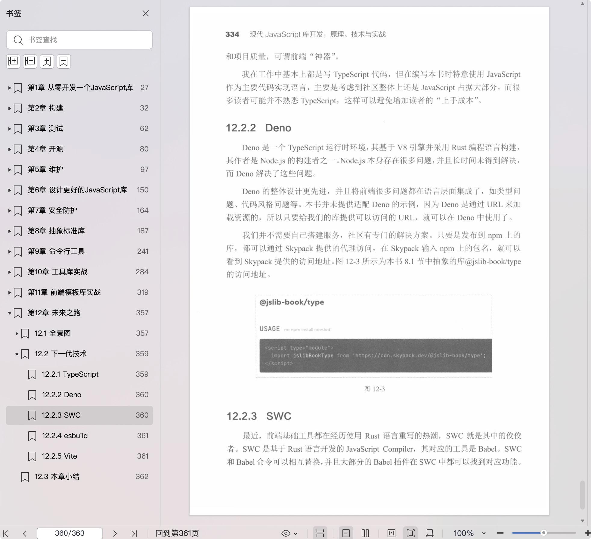The height and width of the screenshot is (539, 591).
Task: Set actual size 1:1 view icon
Action: point(391,533)
